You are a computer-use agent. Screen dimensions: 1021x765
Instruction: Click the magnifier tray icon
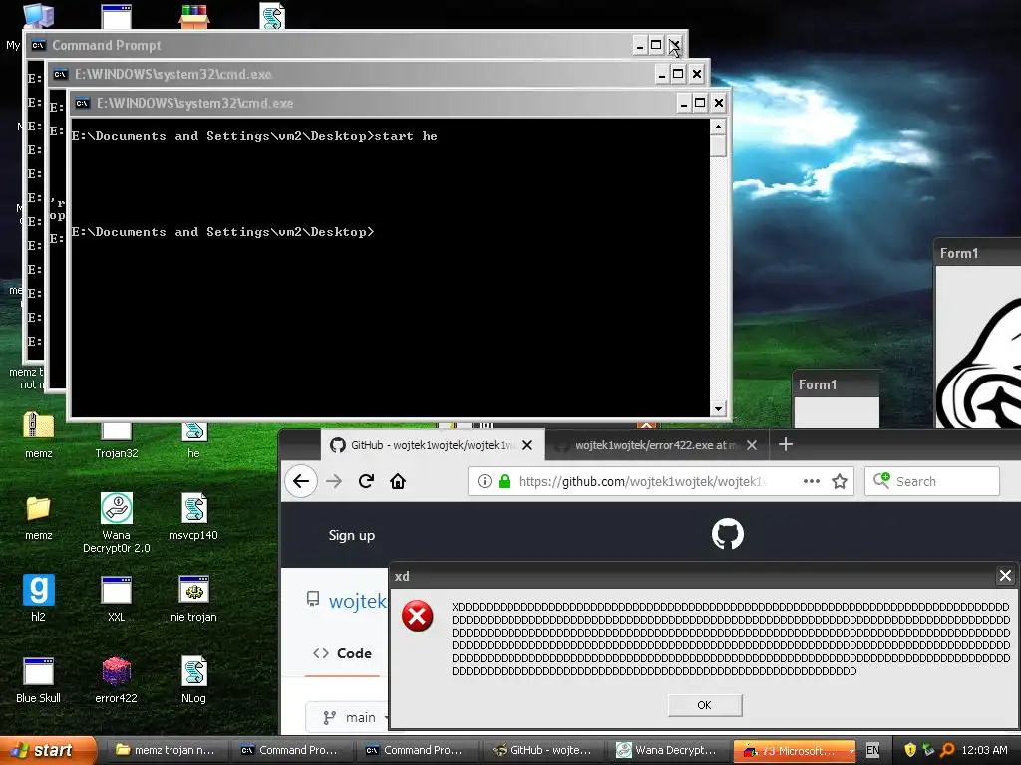(947, 750)
